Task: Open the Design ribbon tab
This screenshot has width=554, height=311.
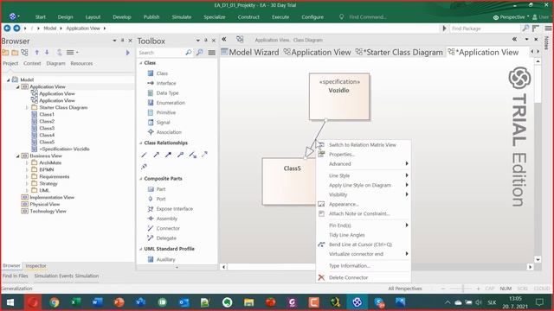Action: 66,17
